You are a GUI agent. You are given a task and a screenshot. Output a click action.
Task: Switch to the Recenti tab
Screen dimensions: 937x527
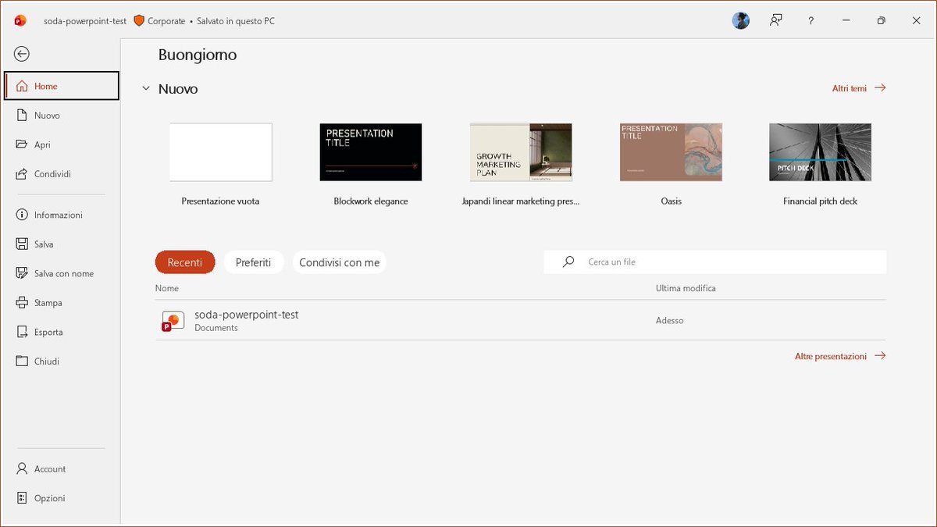tap(185, 262)
